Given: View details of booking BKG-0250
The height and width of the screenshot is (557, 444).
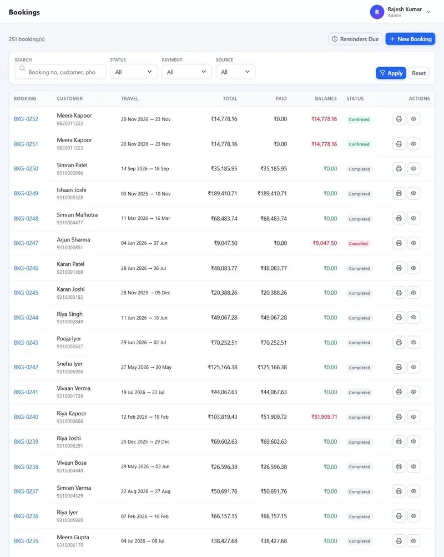Looking at the screenshot, I should (x=413, y=169).
